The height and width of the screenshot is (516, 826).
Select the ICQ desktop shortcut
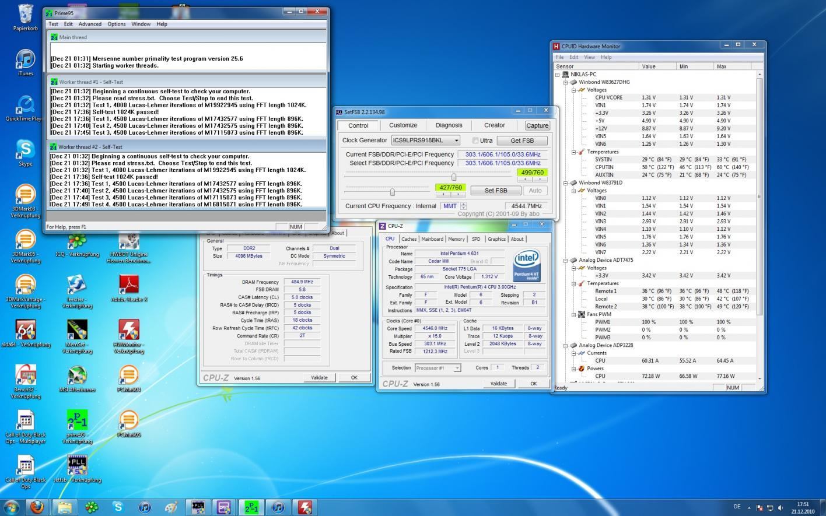click(x=77, y=244)
